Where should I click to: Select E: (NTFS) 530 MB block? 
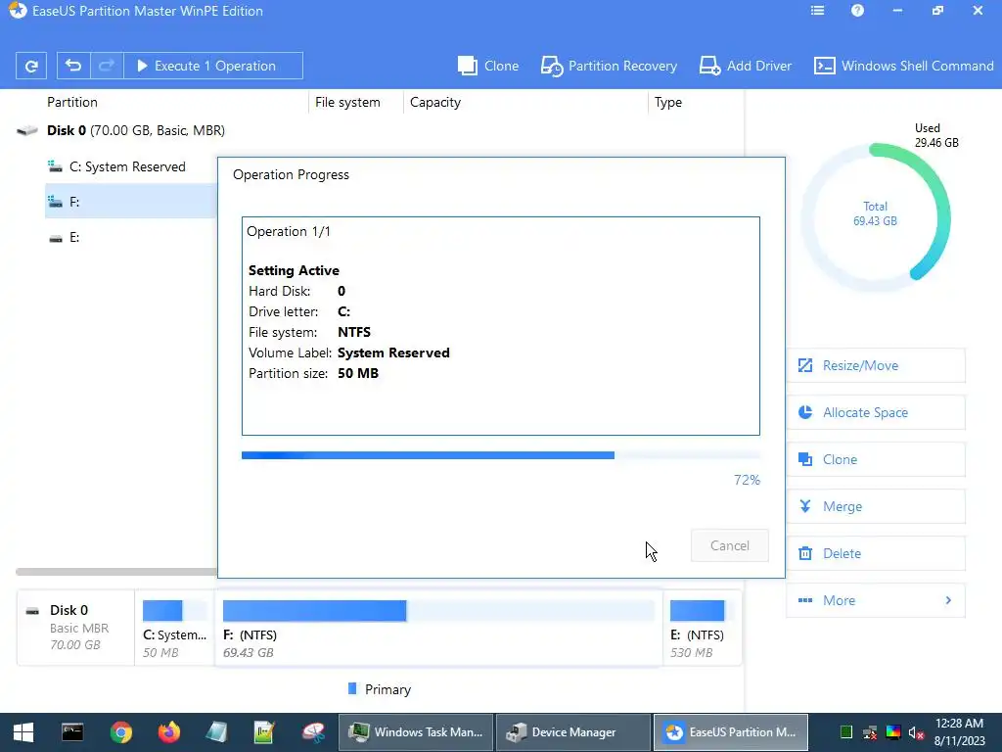click(x=702, y=628)
